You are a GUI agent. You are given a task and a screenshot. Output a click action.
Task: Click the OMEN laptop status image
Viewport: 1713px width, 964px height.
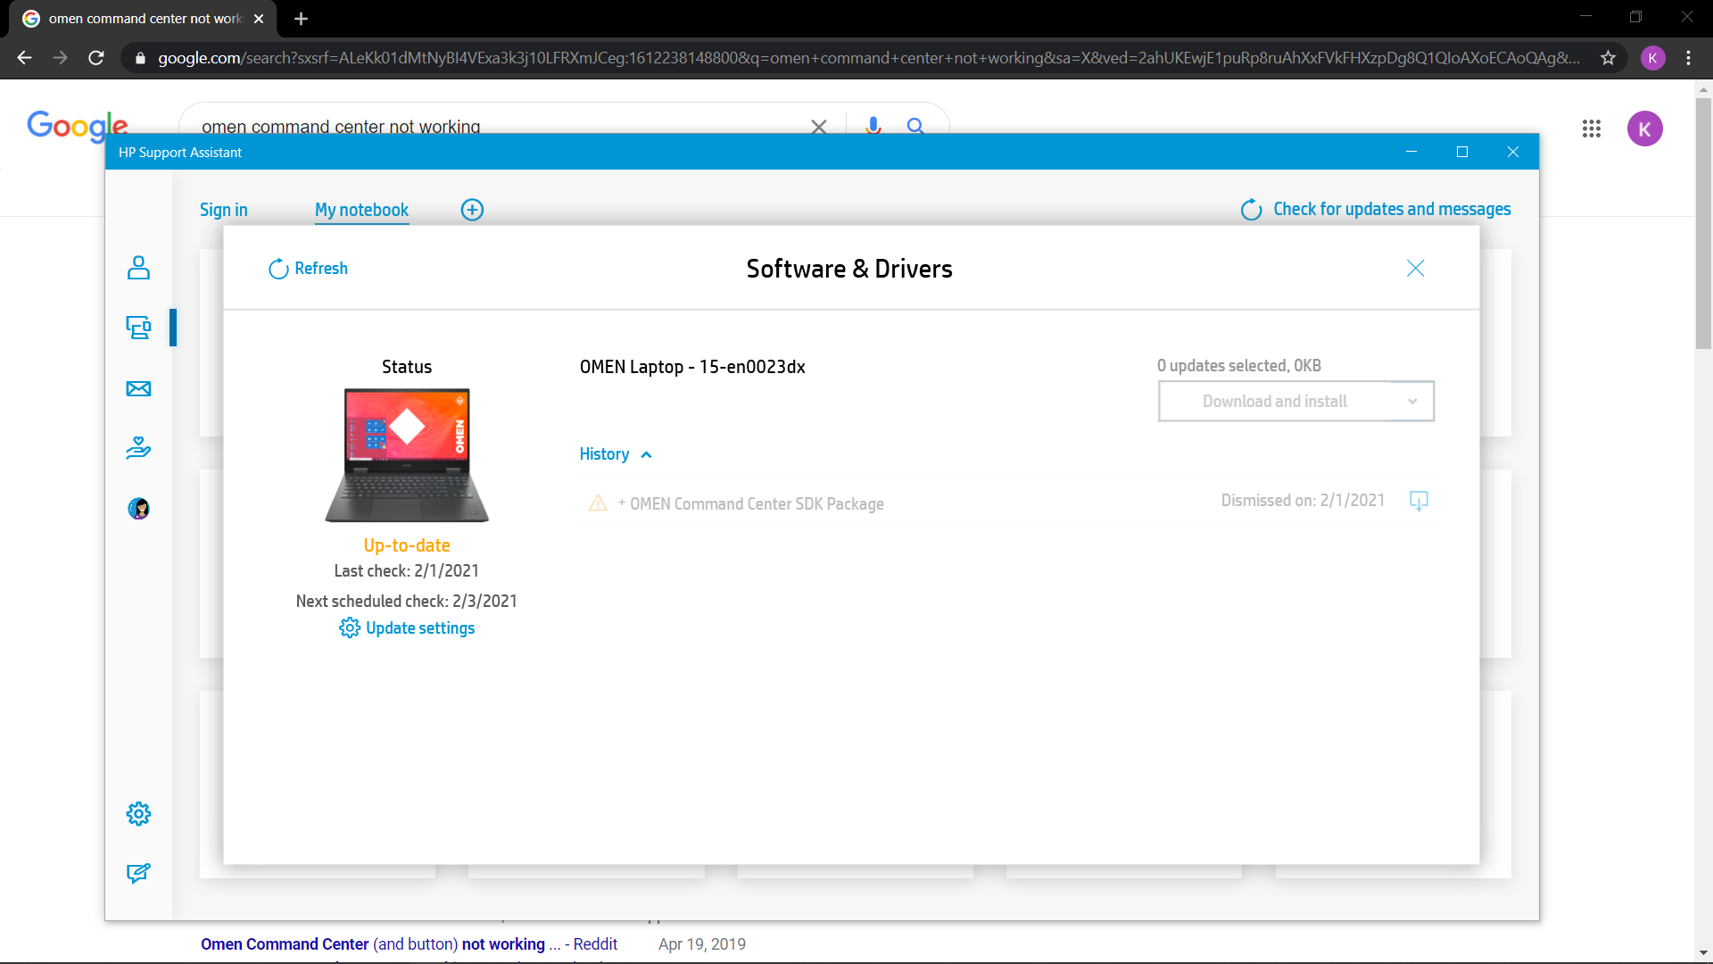click(407, 455)
